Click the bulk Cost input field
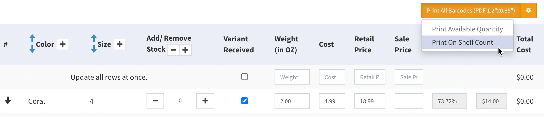The image size is (544, 117). [x=332, y=77]
